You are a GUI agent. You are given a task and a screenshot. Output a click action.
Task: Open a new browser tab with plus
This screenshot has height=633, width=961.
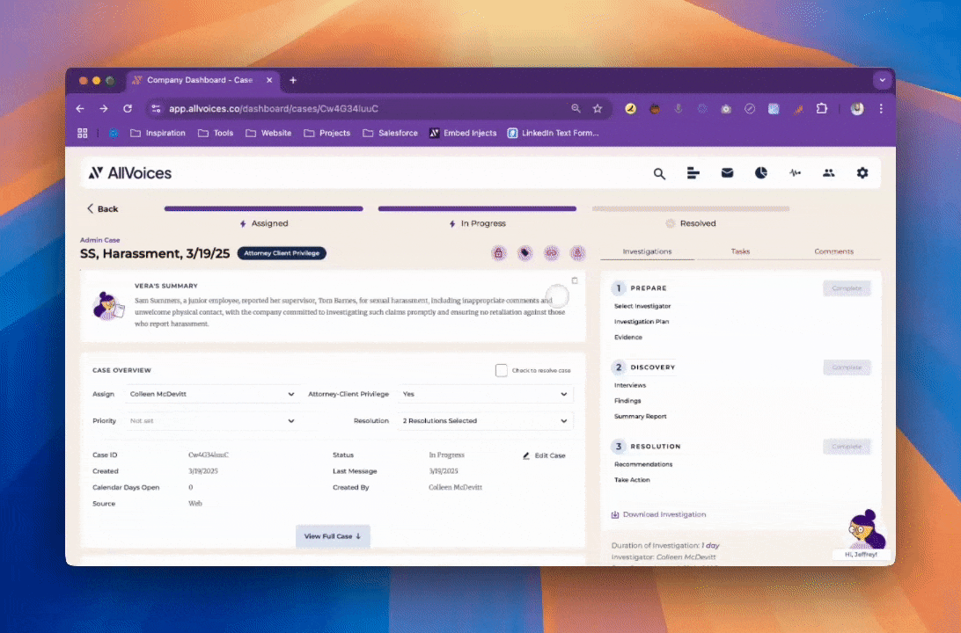[x=293, y=80]
